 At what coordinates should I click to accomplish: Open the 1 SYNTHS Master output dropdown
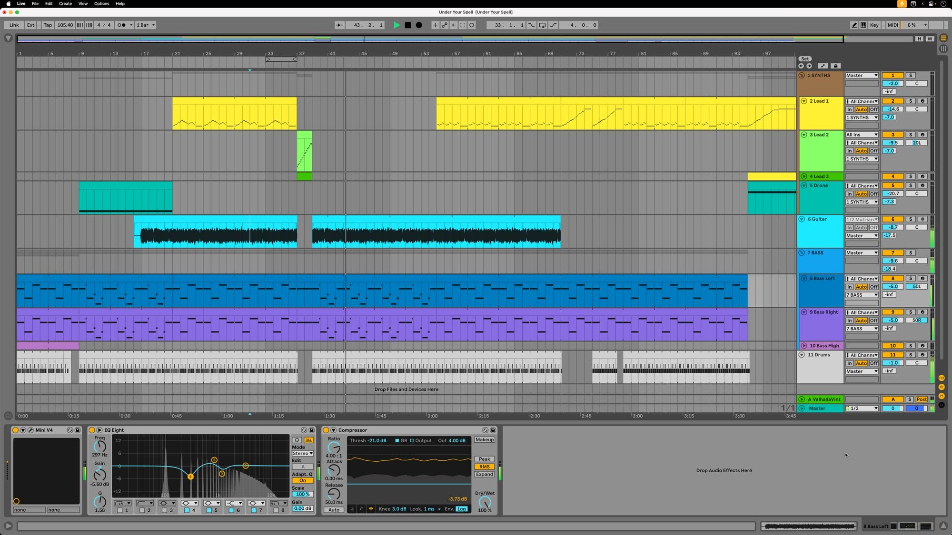(862, 76)
